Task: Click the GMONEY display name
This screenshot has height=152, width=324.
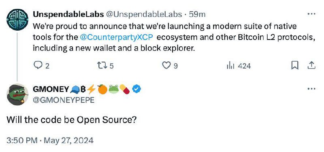Action: click(x=51, y=89)
